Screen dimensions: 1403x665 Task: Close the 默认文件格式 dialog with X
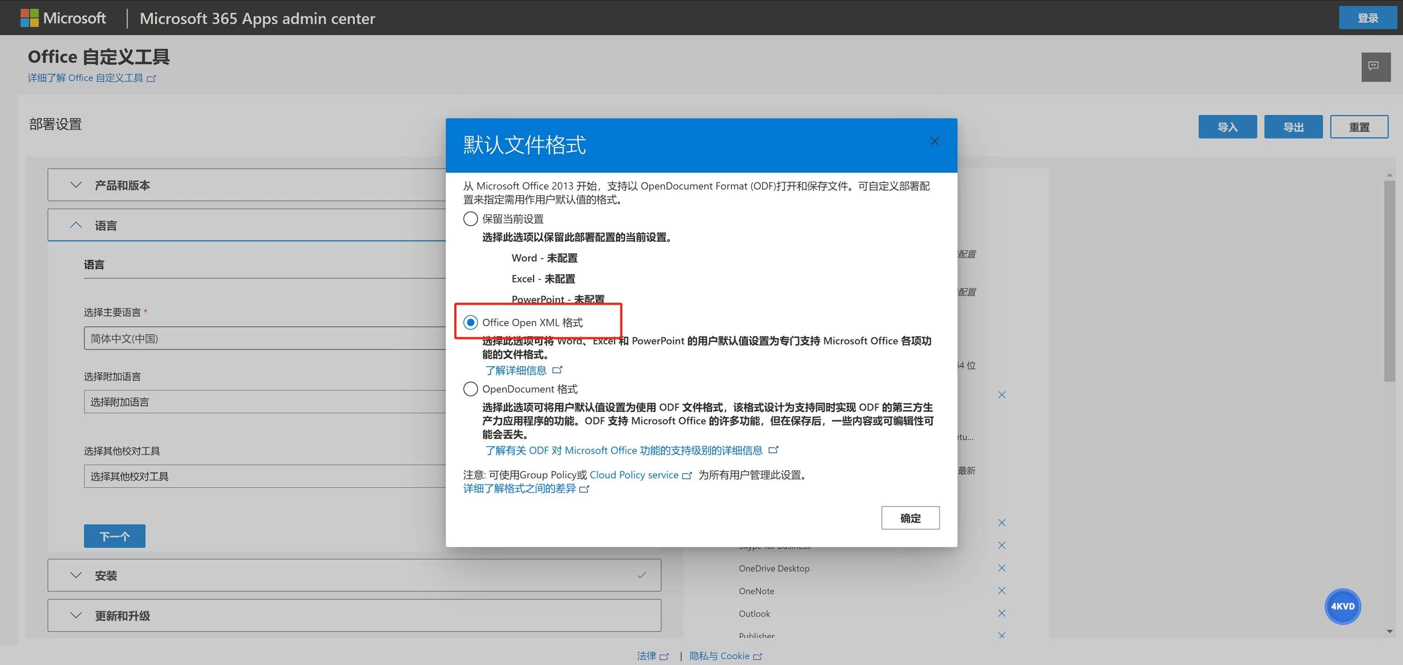coord(934,142)
